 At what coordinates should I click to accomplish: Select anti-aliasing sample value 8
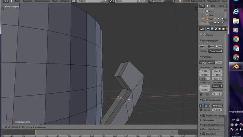203,106
